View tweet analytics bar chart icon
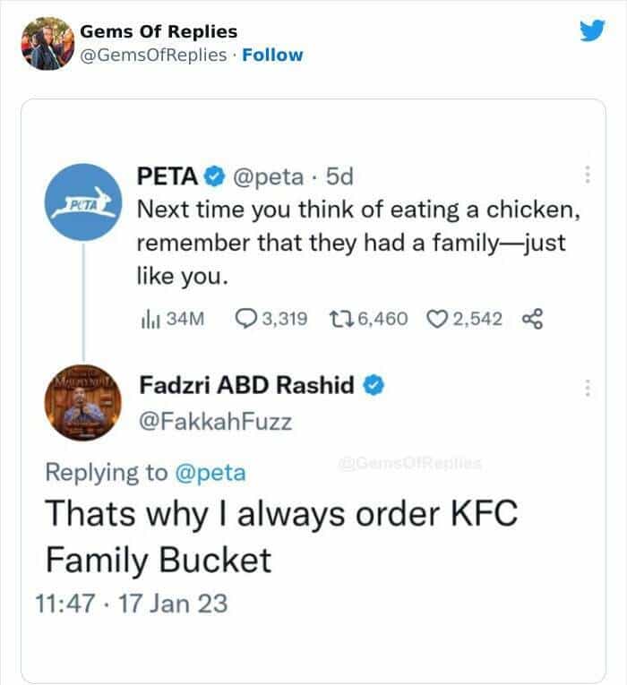 tap(149, 319)
